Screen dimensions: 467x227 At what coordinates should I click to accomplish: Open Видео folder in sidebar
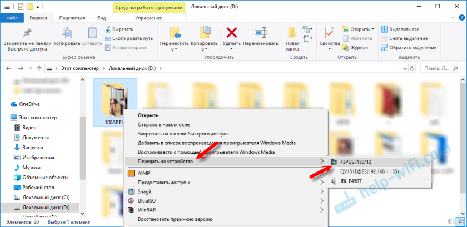[x=25, y=127]
